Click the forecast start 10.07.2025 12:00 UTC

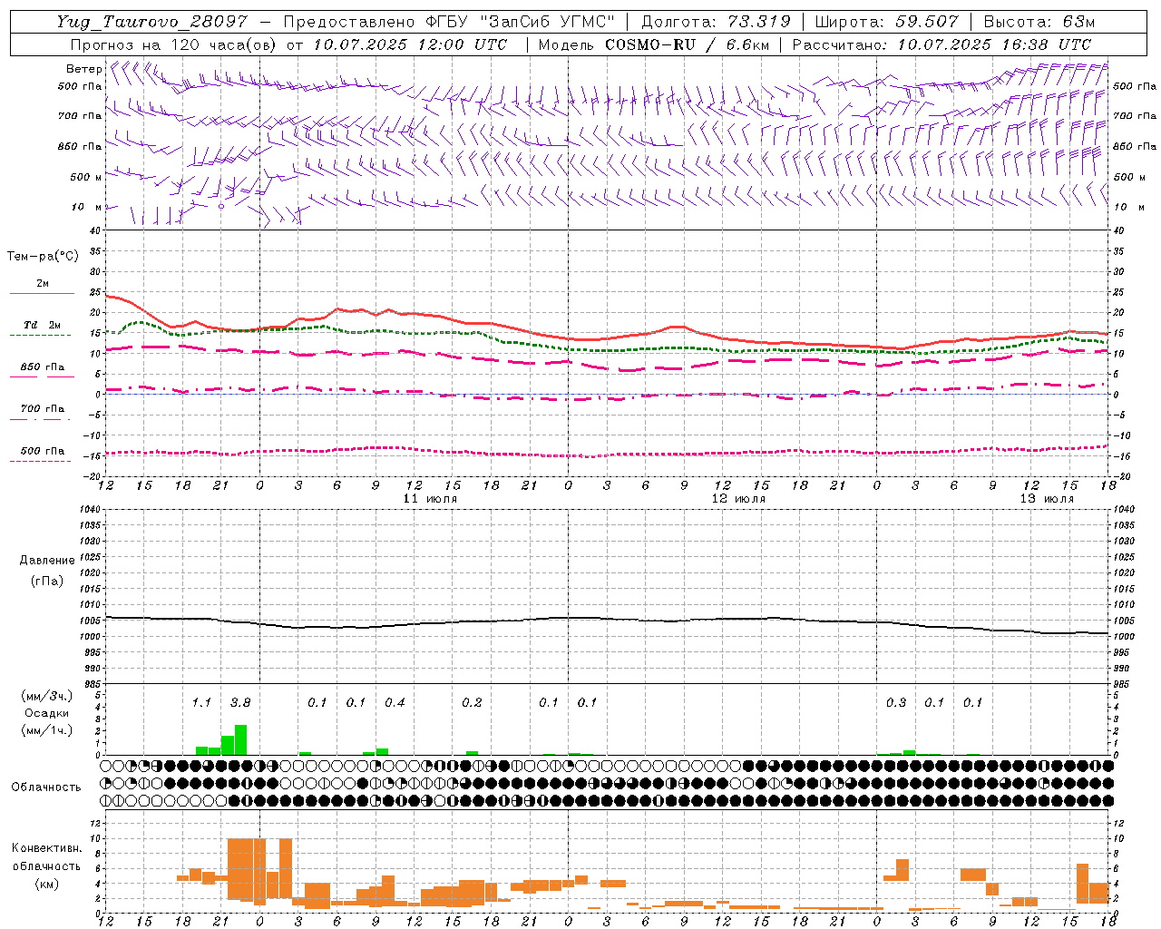point(410,44)
